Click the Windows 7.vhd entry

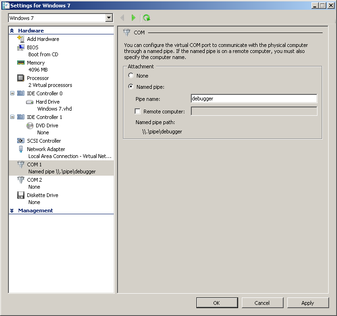point(55,109)
